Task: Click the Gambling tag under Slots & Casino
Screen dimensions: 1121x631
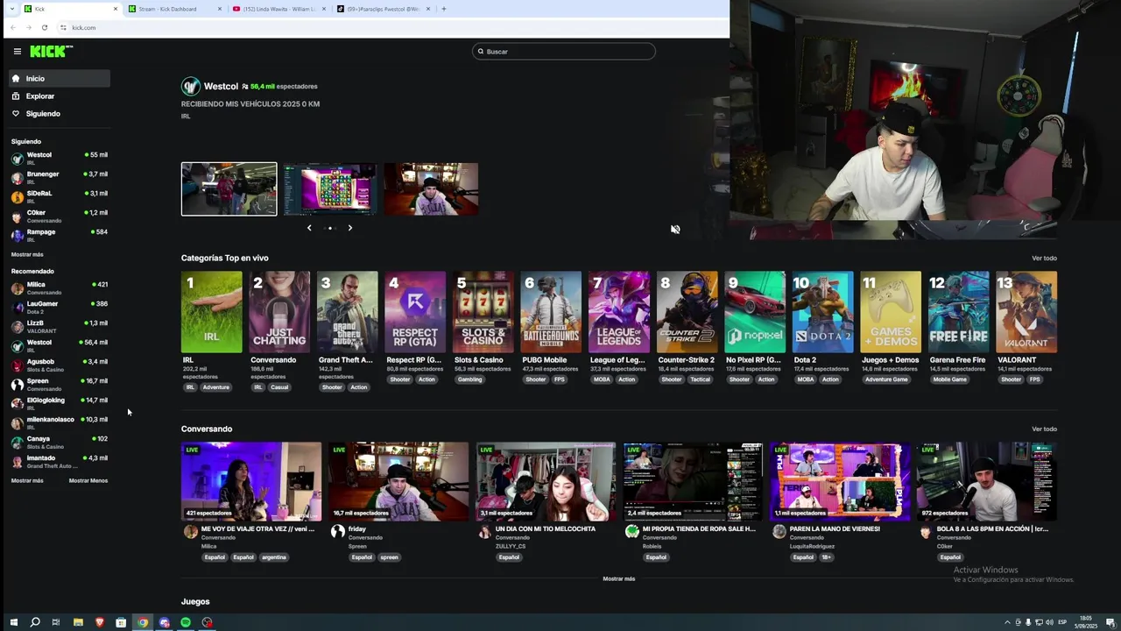Action: click(469, 379)
